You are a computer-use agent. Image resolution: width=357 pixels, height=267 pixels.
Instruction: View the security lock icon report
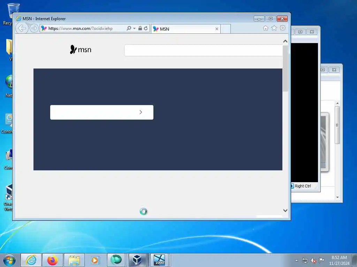[140, 29]
